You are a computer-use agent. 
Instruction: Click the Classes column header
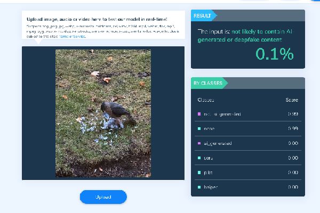pos(206,100)
